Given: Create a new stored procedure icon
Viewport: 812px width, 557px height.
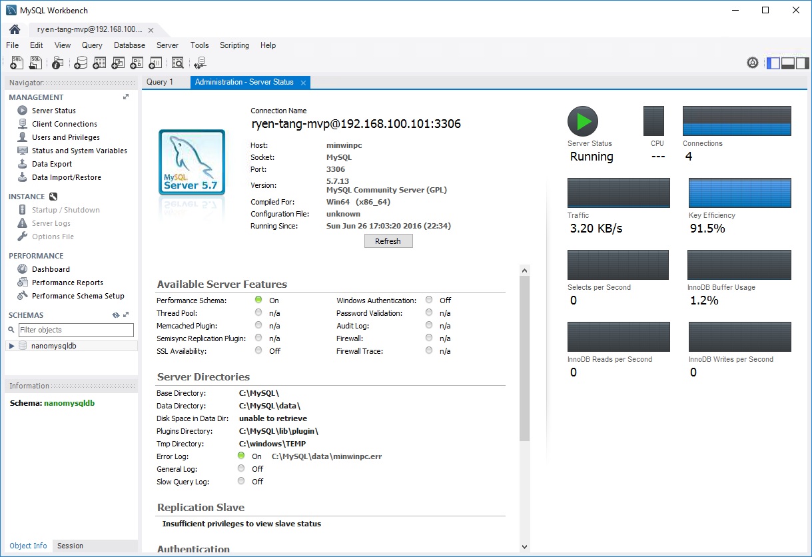Looking at the screenshot, I should (x=137, y=63).
